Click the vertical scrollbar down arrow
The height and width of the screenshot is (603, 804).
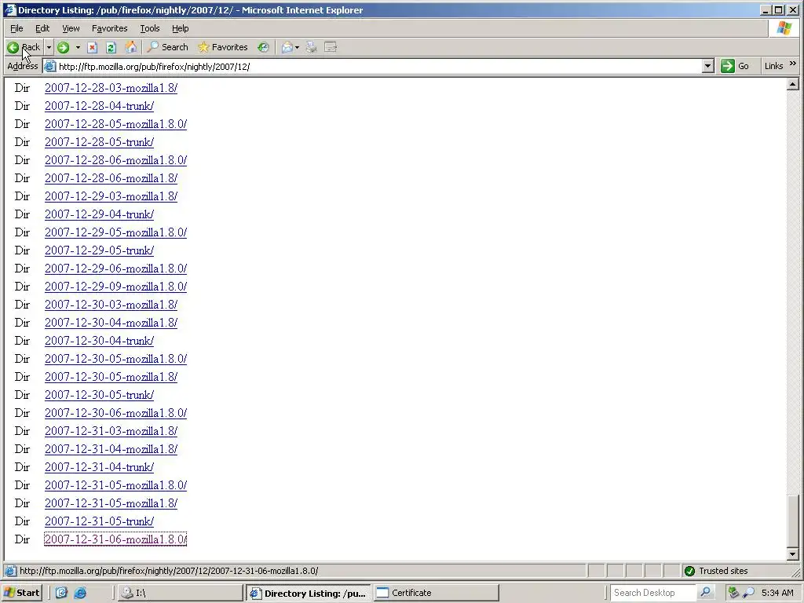click(x=793, y=554)
